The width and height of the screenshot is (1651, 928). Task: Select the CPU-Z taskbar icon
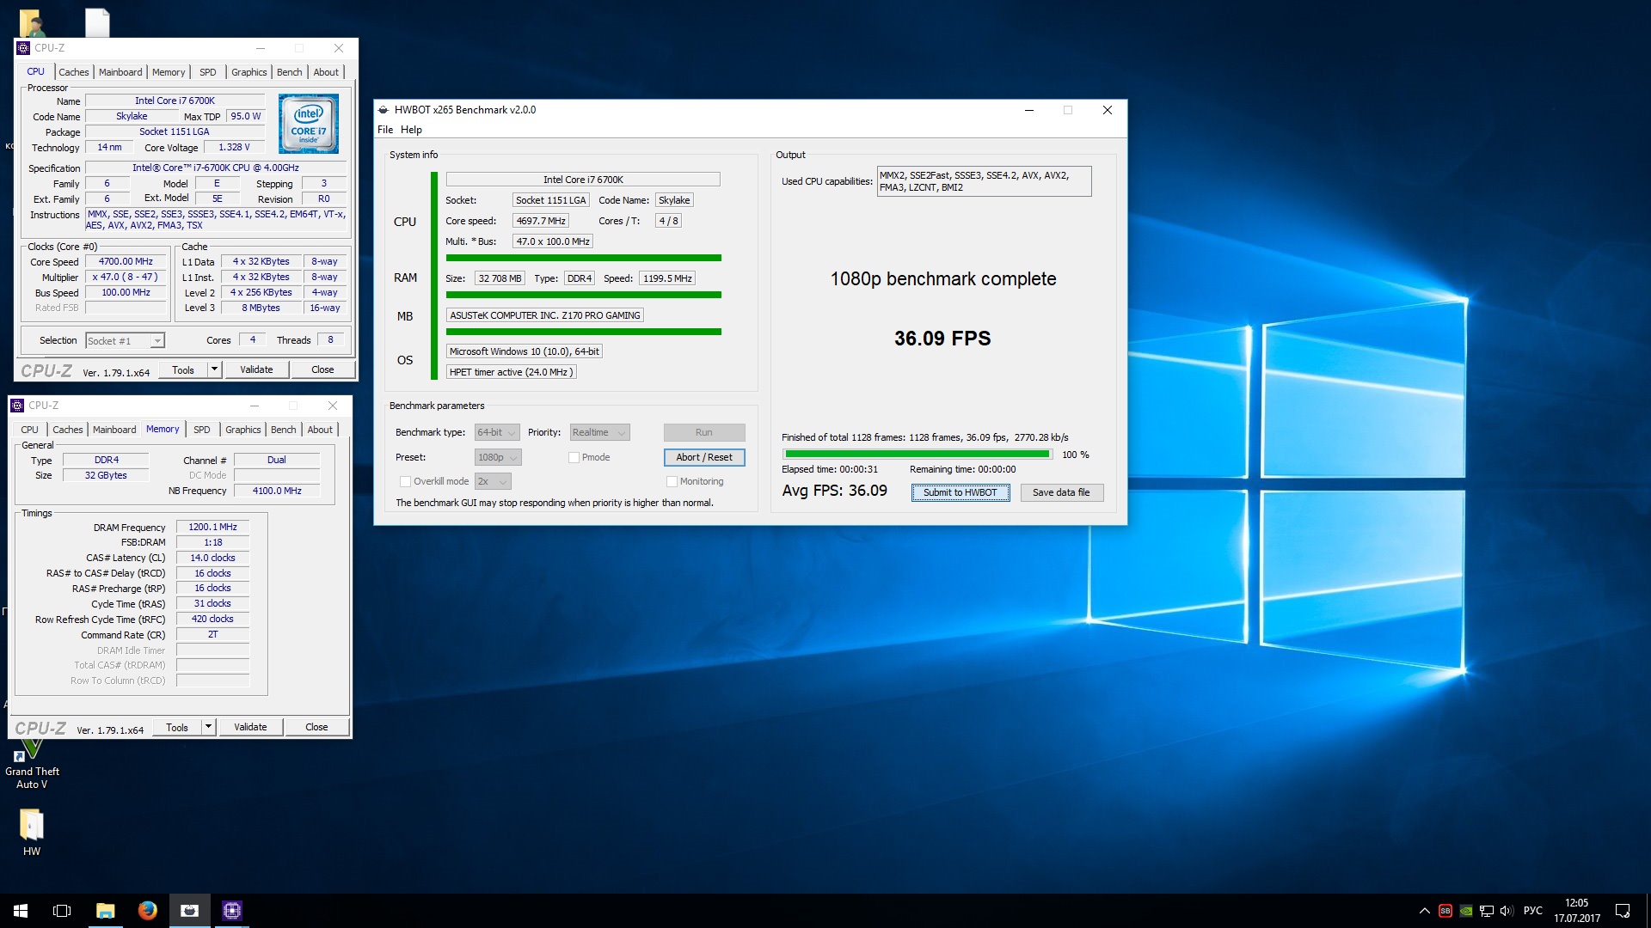coord(232,911)
